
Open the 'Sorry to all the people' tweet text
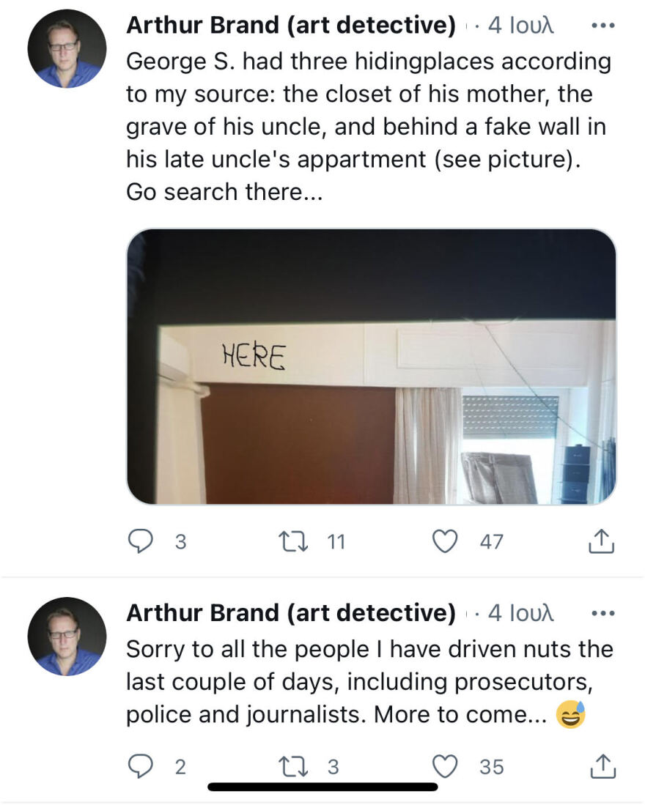(x=366, y=681)
